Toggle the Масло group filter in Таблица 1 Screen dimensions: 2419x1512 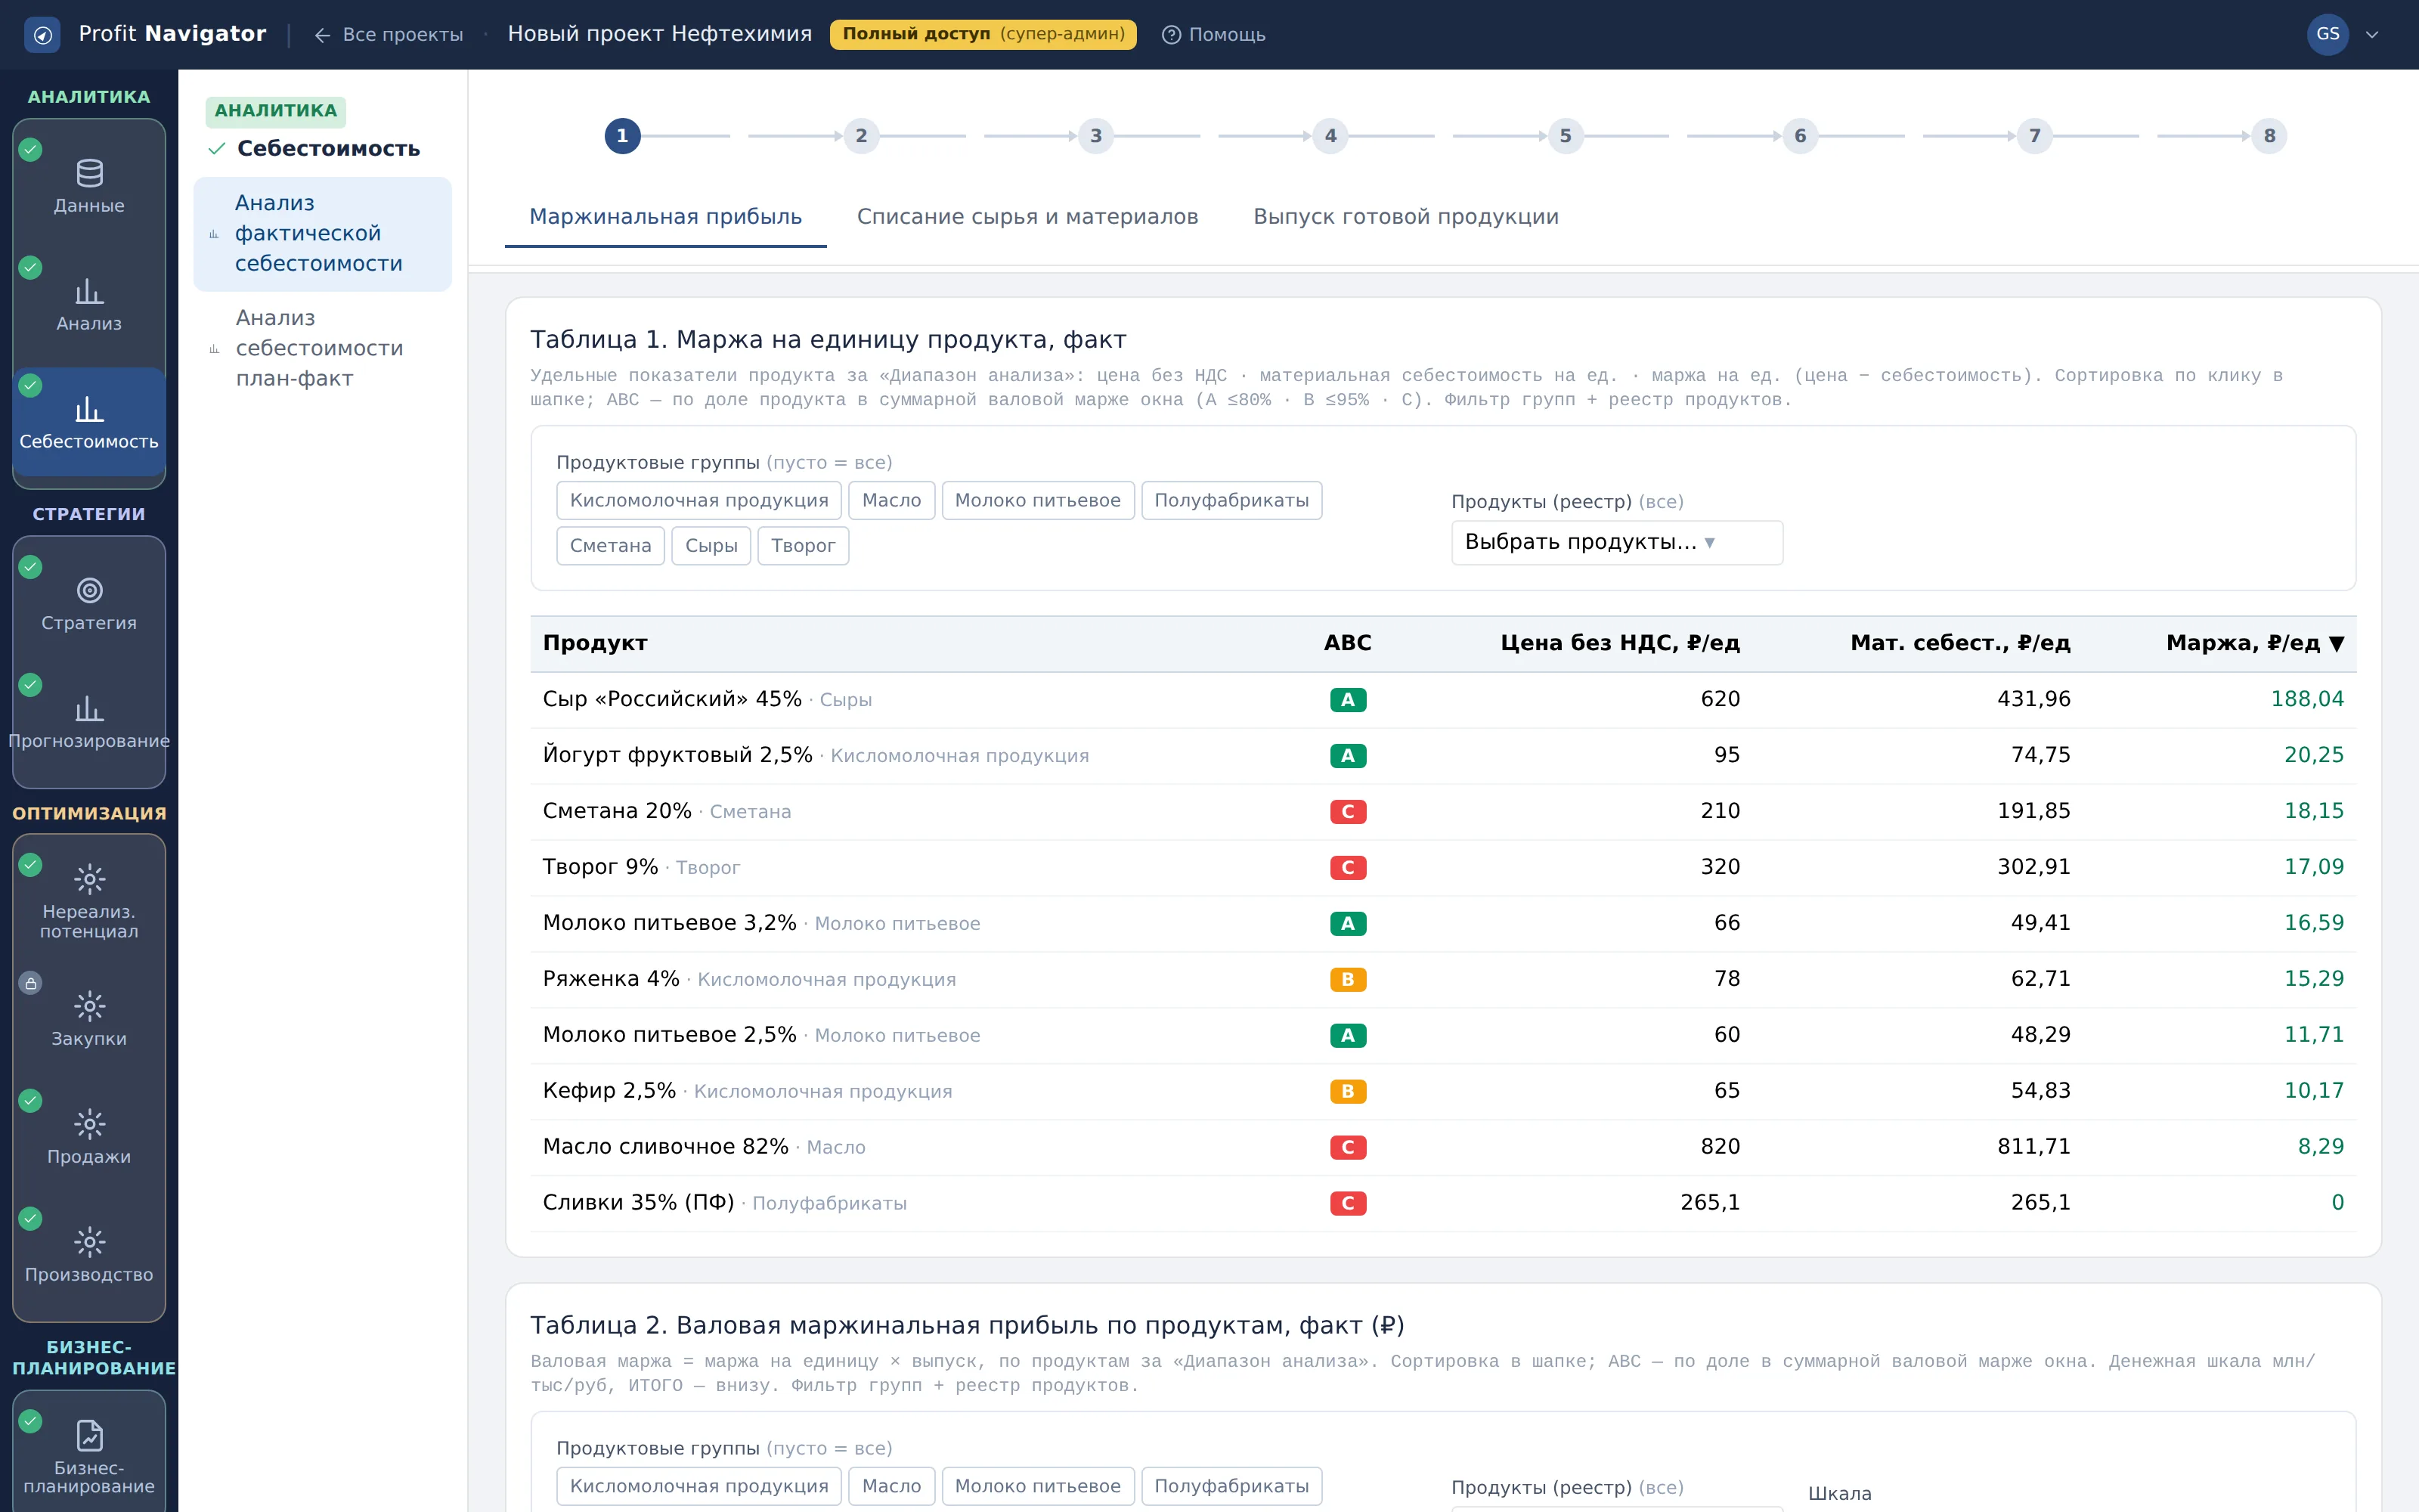point(890,500)
